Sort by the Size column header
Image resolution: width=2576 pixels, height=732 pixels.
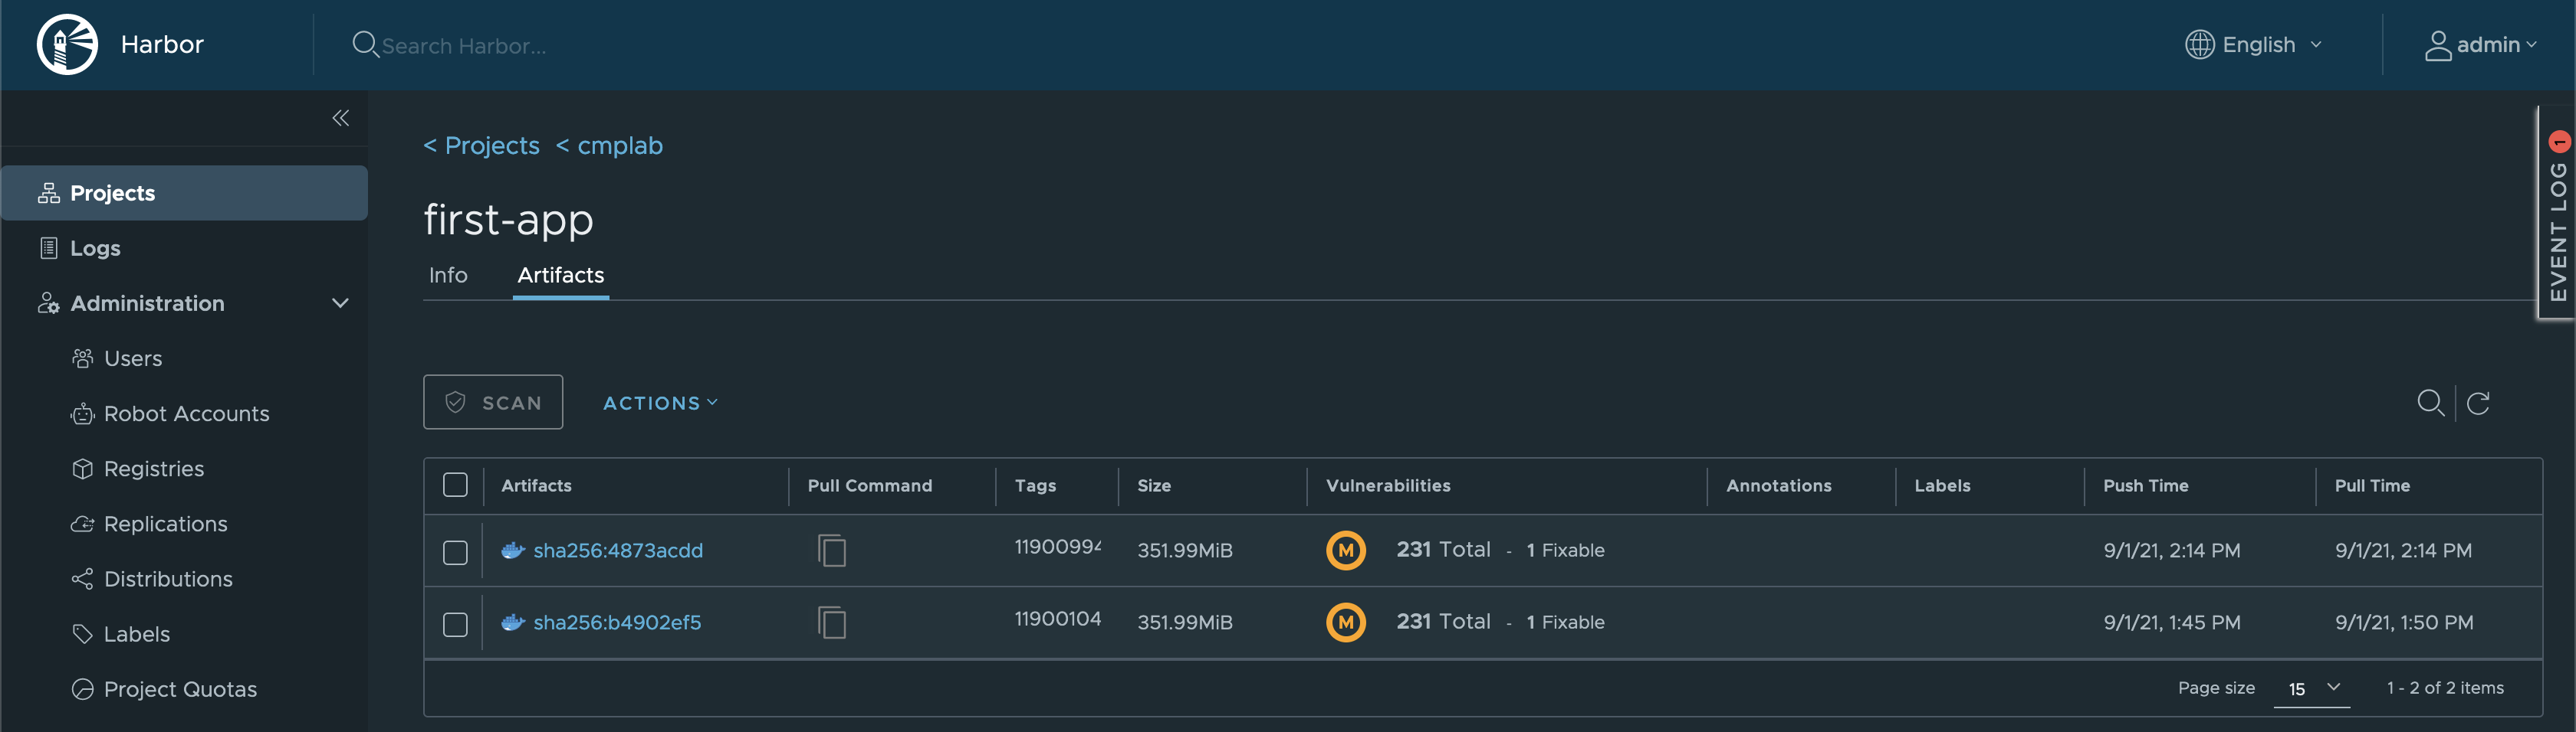point(1154,485)
